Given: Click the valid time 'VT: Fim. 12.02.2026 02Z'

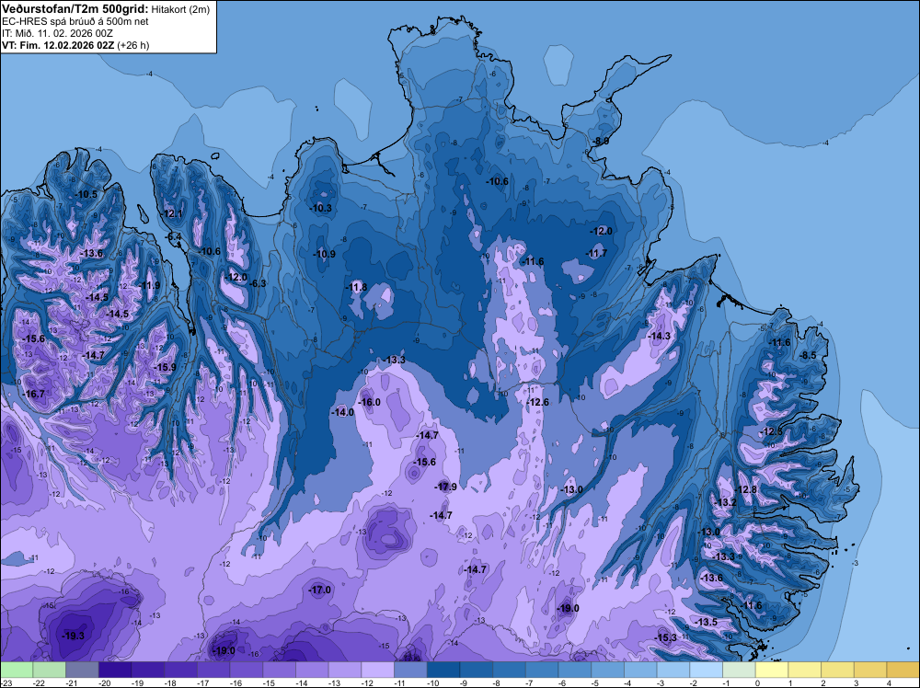Looking at the screenshot, I should tap(58, 45).
